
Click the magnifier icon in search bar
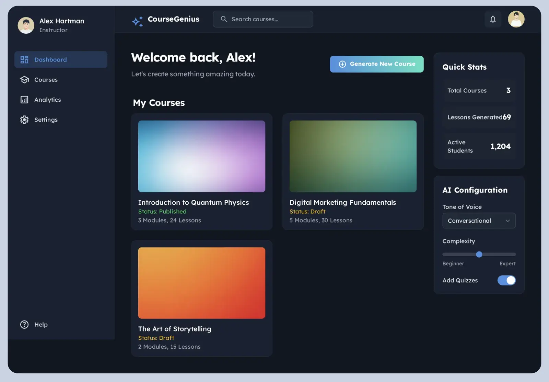(224, 19)
